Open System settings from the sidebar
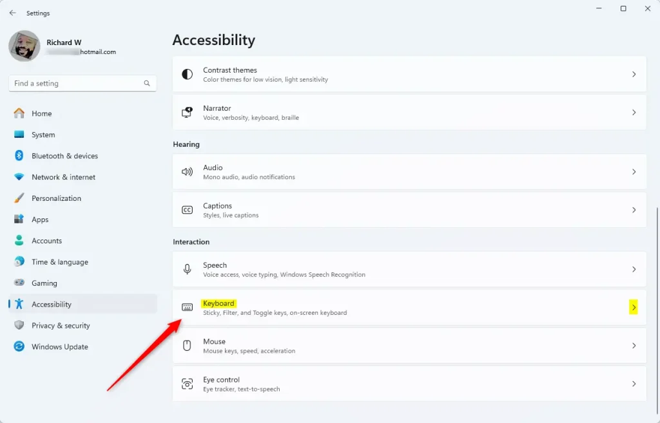 [82, 135]
